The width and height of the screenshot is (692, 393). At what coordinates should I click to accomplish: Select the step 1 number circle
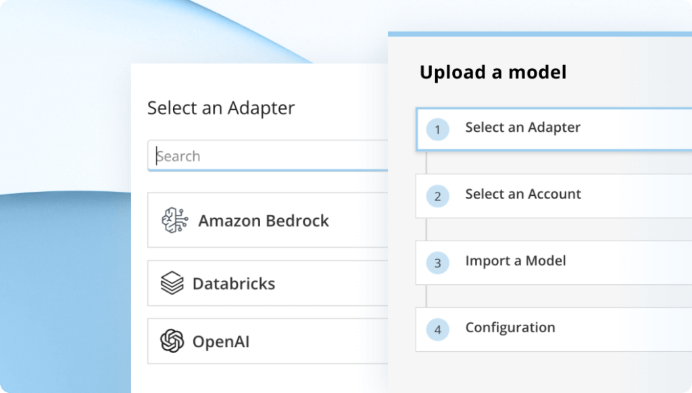coord(438,129)
